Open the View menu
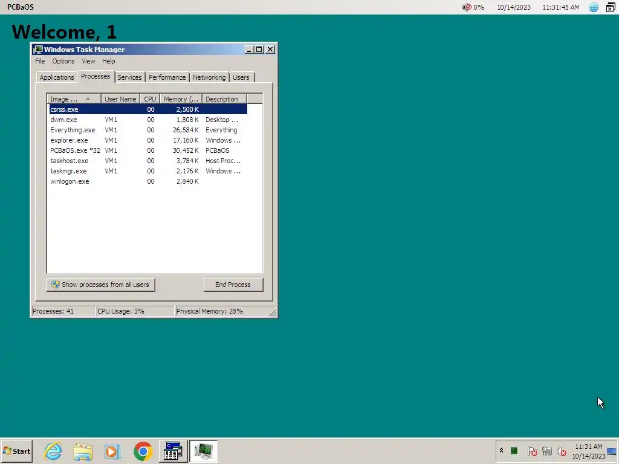Image resolution: width=619 pixels, height=464 pixels. click(x=88, y=61)
